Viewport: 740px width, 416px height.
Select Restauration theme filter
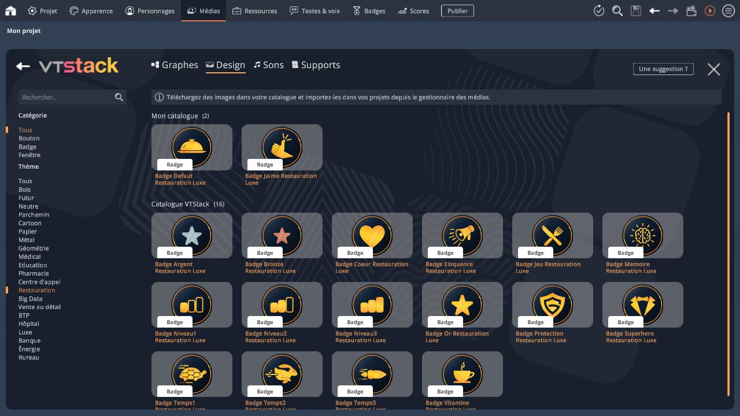pos(36,290)
